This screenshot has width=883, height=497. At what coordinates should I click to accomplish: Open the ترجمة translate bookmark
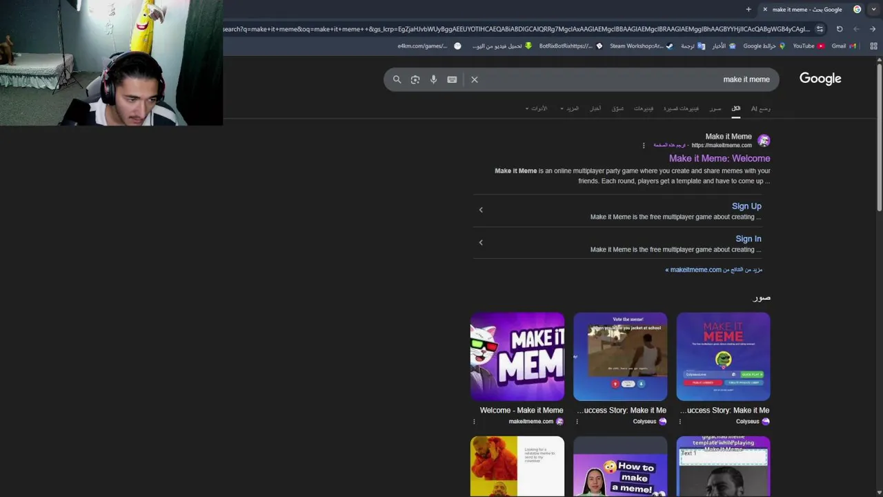click(x=693, y=46)
